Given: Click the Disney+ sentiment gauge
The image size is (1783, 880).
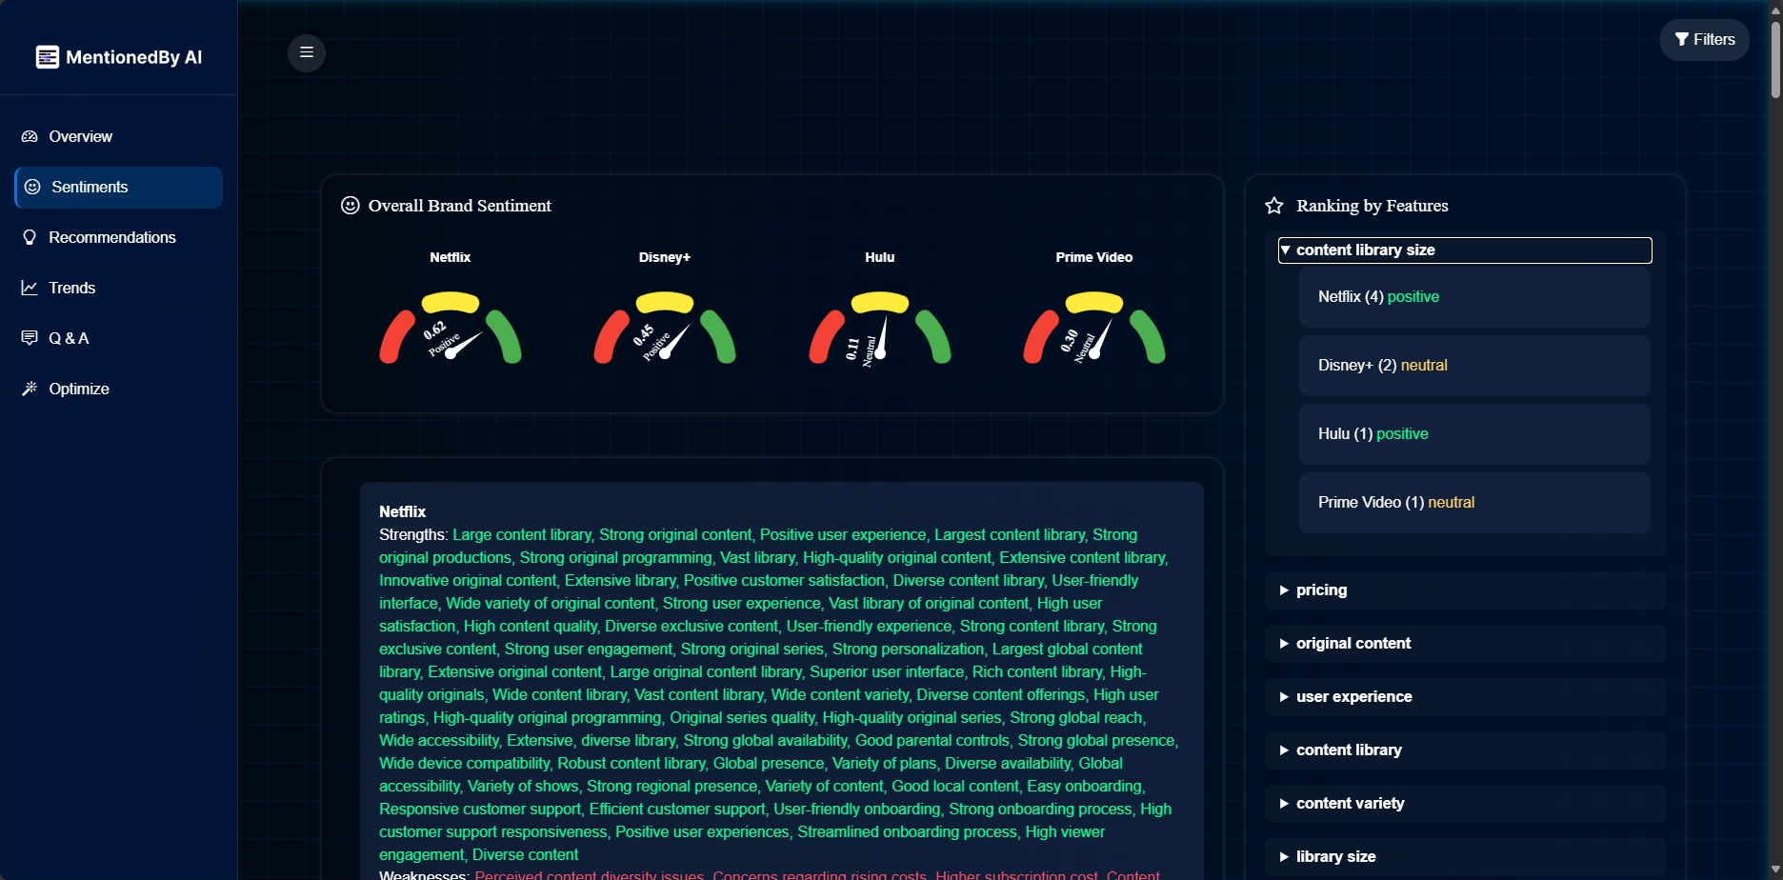Looking at the screenshot, I should pos(665,328).
